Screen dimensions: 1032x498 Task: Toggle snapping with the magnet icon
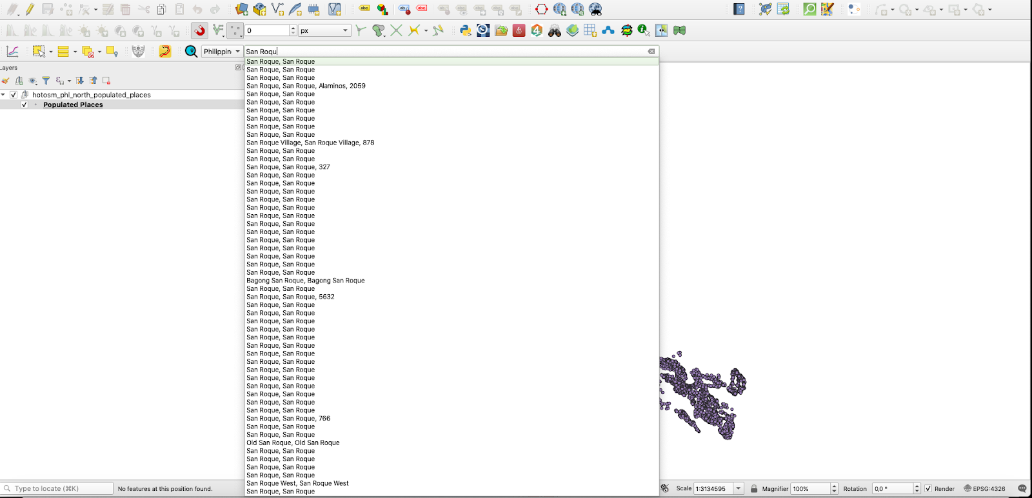click(200, 30)
